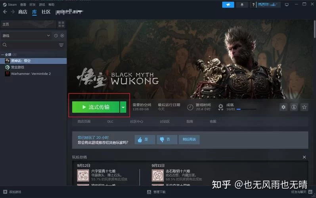316x198 pixels.
Task: Open the 好友 menu
Action: tap(32, 5)
